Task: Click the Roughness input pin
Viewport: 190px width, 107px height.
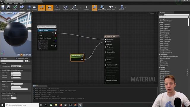Action: tap(106, 47)
